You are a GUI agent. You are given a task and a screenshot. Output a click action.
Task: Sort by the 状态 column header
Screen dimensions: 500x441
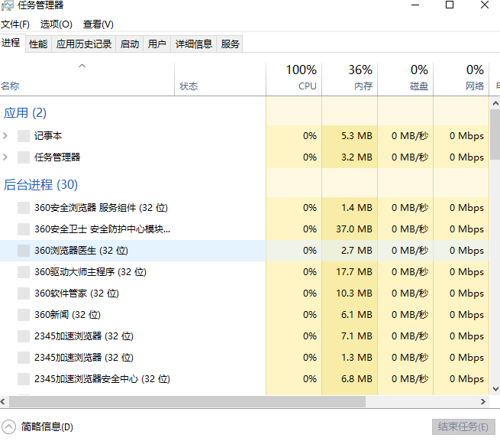pos(220,79)
